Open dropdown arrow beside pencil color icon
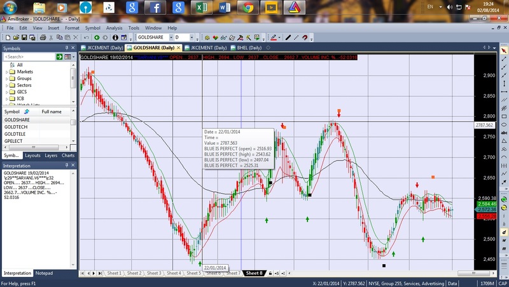Viewport: 509px width, 287px height. tap(279, 37)
